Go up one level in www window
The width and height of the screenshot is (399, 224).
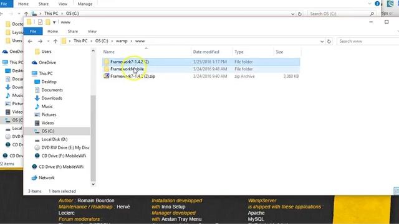pos(55,41)
